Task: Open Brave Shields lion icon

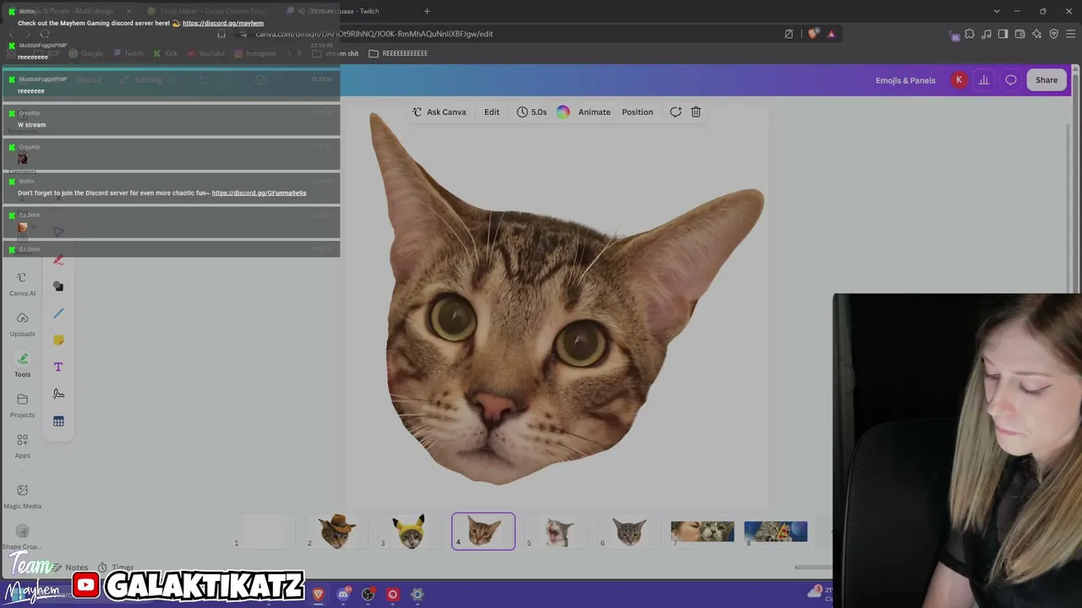Action: pyautogui.click(x=812, y=34)
